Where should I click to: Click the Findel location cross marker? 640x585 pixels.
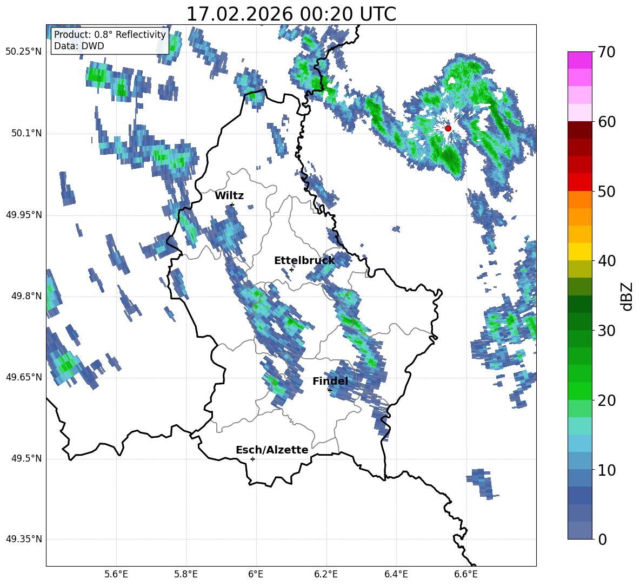coord(330,390)
